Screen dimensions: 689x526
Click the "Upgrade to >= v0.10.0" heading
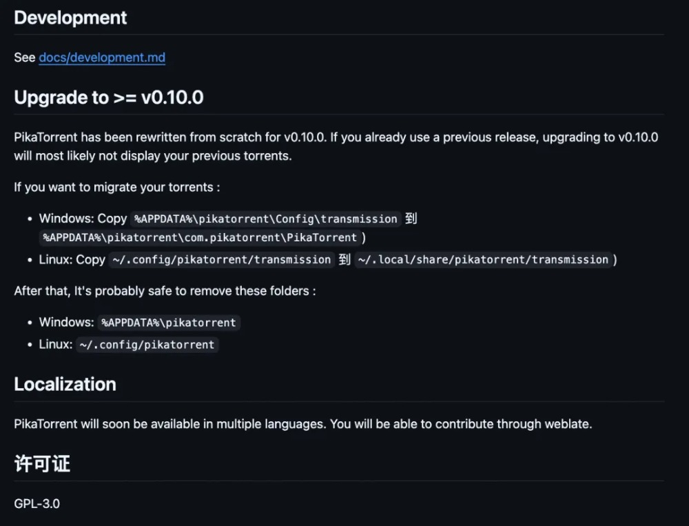tap(108, 97)
